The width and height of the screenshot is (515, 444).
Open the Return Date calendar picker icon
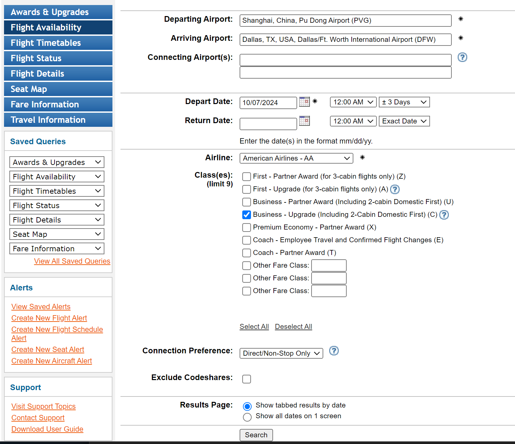304,121
